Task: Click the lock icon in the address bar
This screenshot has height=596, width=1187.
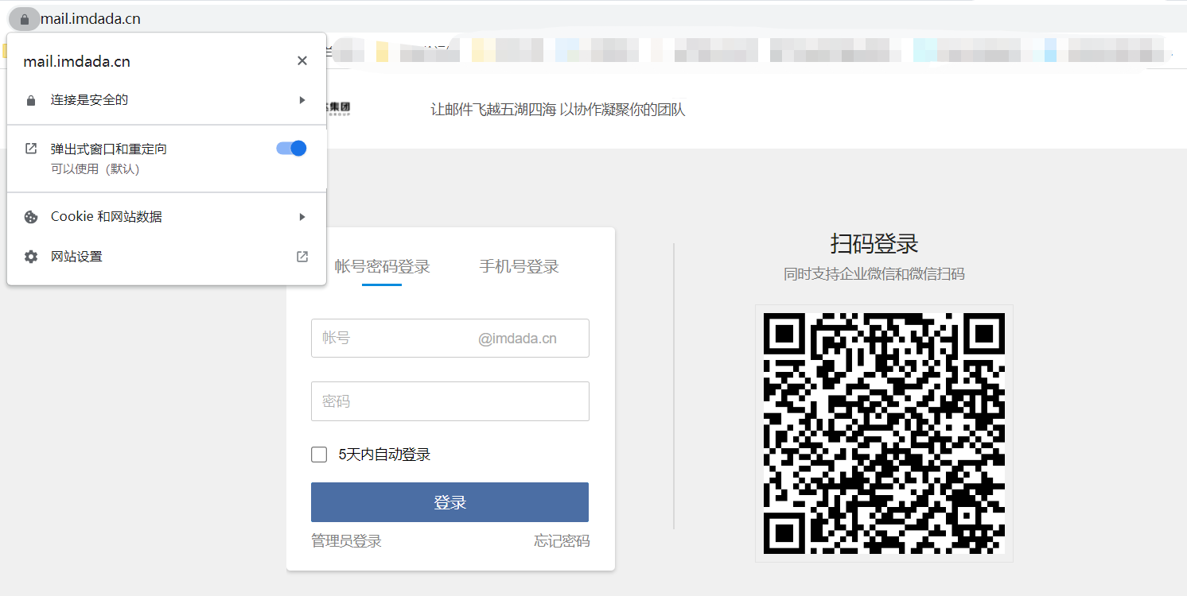Action: (25, 19)
